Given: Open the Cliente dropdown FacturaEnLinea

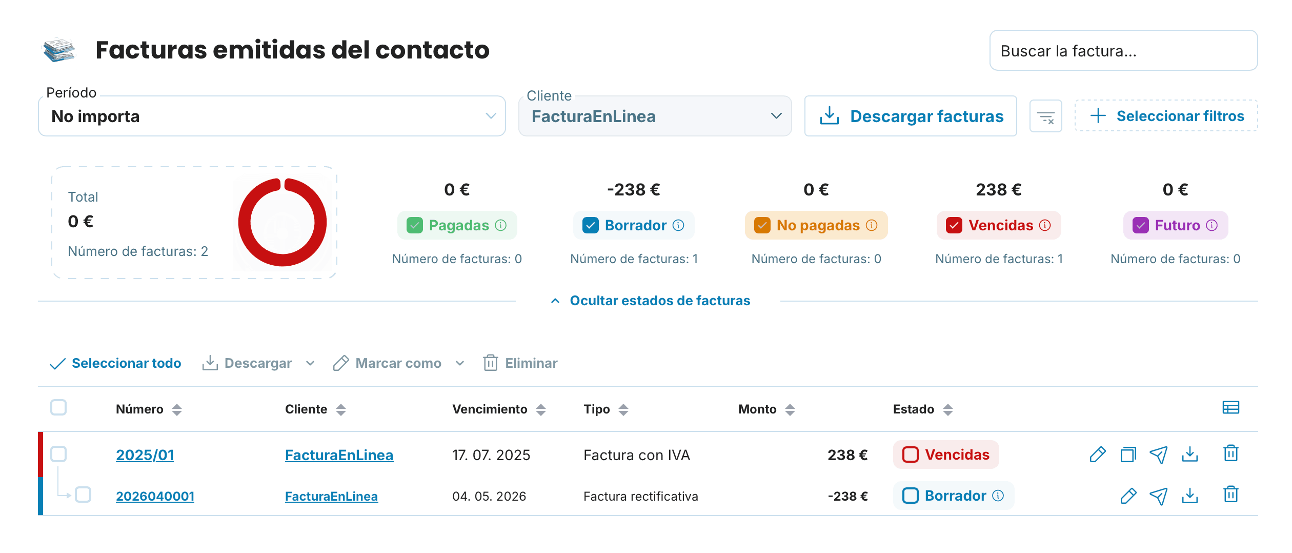Looking at the screenshot, I should coord(655,116).
